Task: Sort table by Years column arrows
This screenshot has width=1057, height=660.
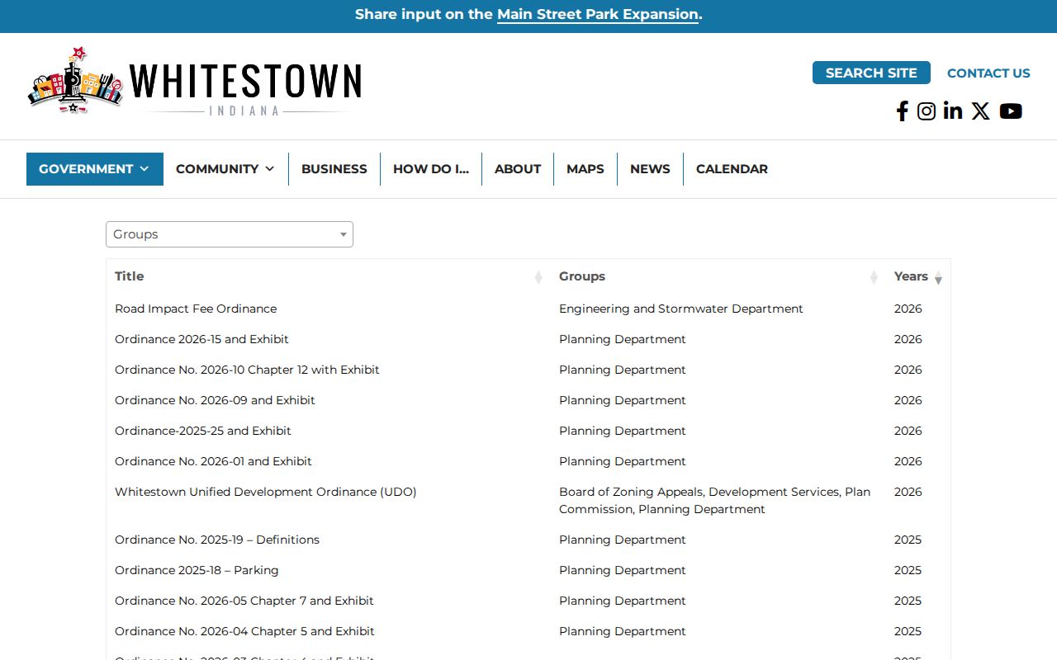Action: 938,277
